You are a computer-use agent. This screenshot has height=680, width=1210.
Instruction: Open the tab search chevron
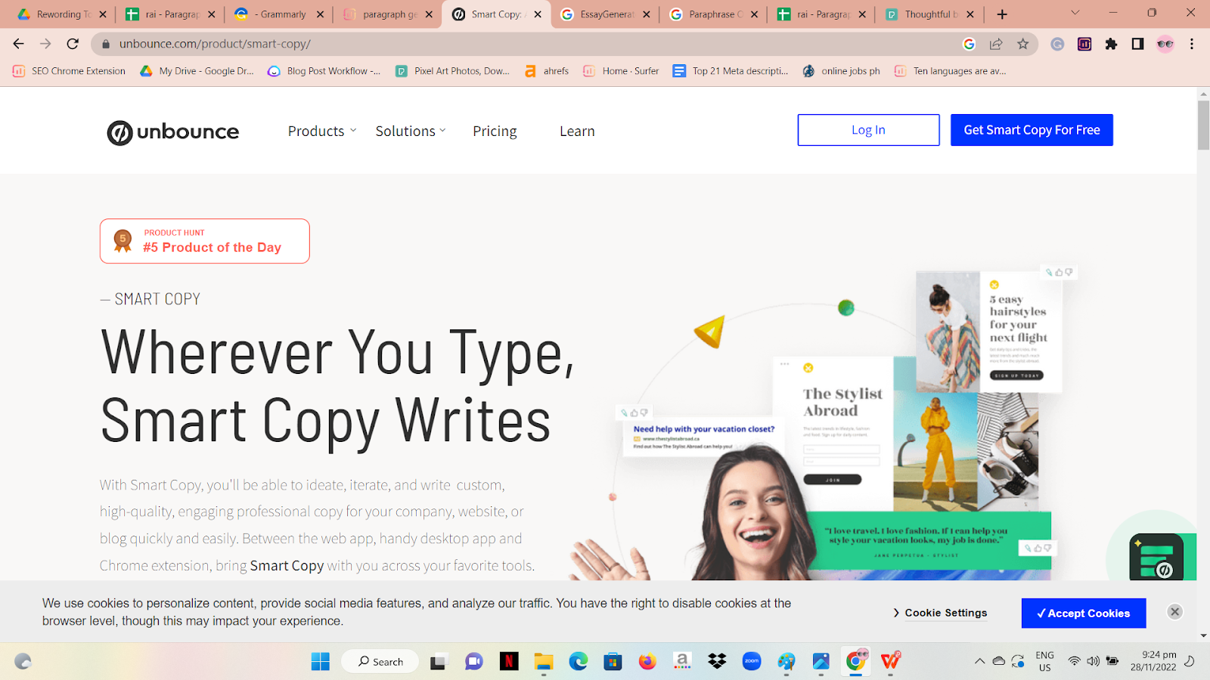[1075, 13]
